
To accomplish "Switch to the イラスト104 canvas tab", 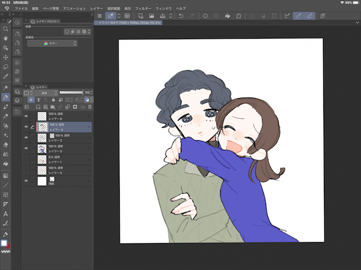I will click(x=128, y=23).
